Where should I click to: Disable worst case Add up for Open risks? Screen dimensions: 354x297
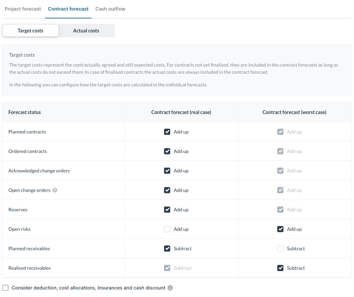coord(280,229)
